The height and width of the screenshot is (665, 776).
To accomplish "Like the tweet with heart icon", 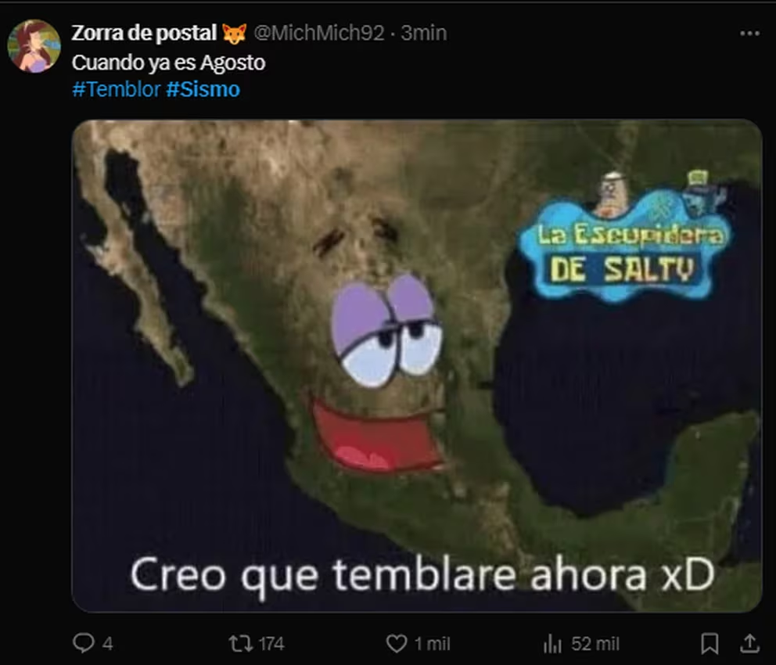I will (397, 644).
